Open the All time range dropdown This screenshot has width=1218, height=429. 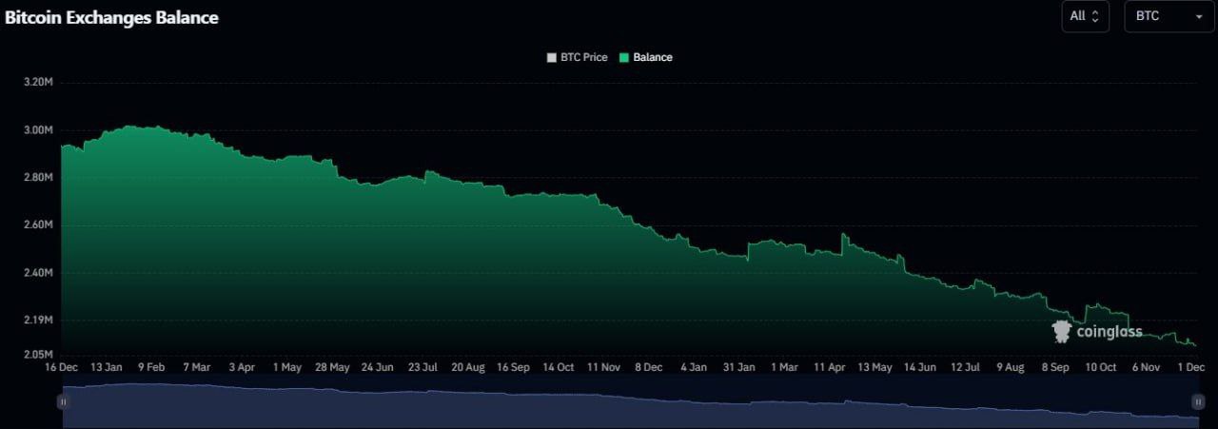coord(1085,16)
